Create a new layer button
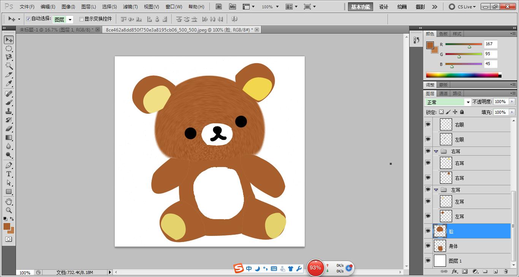 [x=495, y=271]
